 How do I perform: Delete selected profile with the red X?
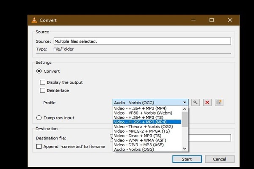tap(207, 102)
